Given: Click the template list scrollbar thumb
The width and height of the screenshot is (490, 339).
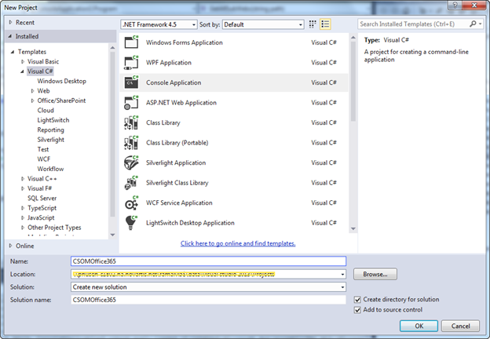Looking at the screenshot, I should click(x=353, y=81).
